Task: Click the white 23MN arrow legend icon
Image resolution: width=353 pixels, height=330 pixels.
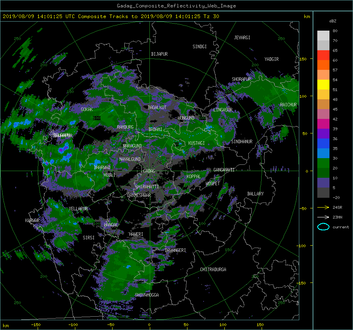Action: [323, 217]
